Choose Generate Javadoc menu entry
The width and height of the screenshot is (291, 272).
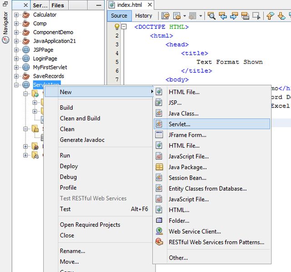click(82, 140)
